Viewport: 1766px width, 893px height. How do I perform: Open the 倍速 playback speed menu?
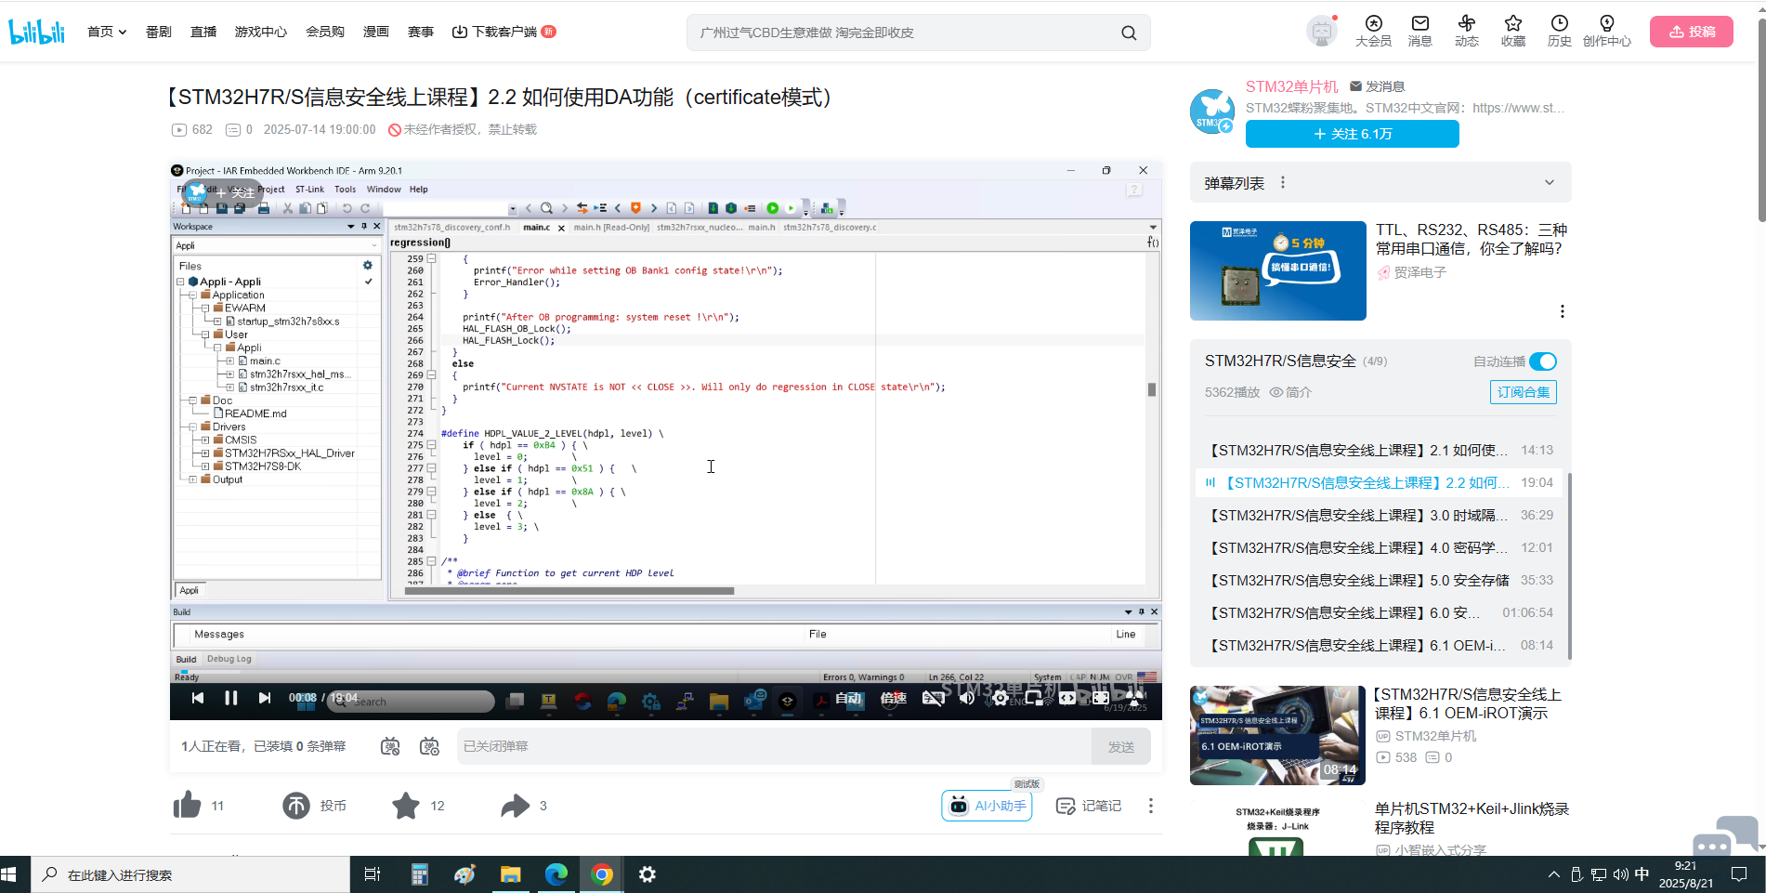(x=893, y=698)
